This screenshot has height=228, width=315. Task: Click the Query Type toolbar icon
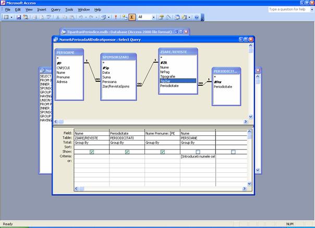103,17
